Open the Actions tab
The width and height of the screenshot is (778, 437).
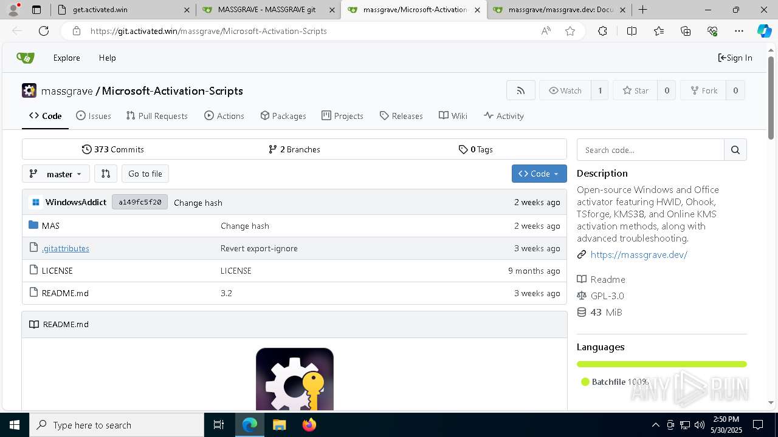(224, 116)
